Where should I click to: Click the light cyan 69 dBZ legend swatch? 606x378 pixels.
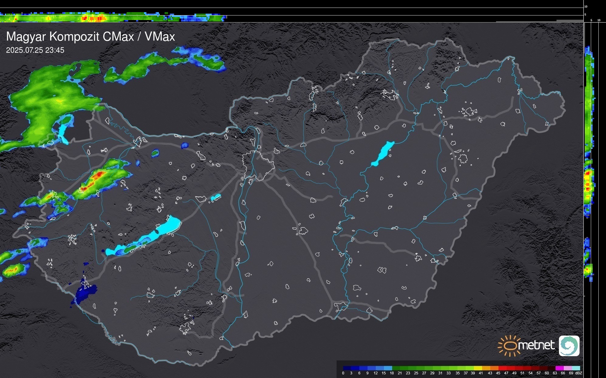point(576,368)
